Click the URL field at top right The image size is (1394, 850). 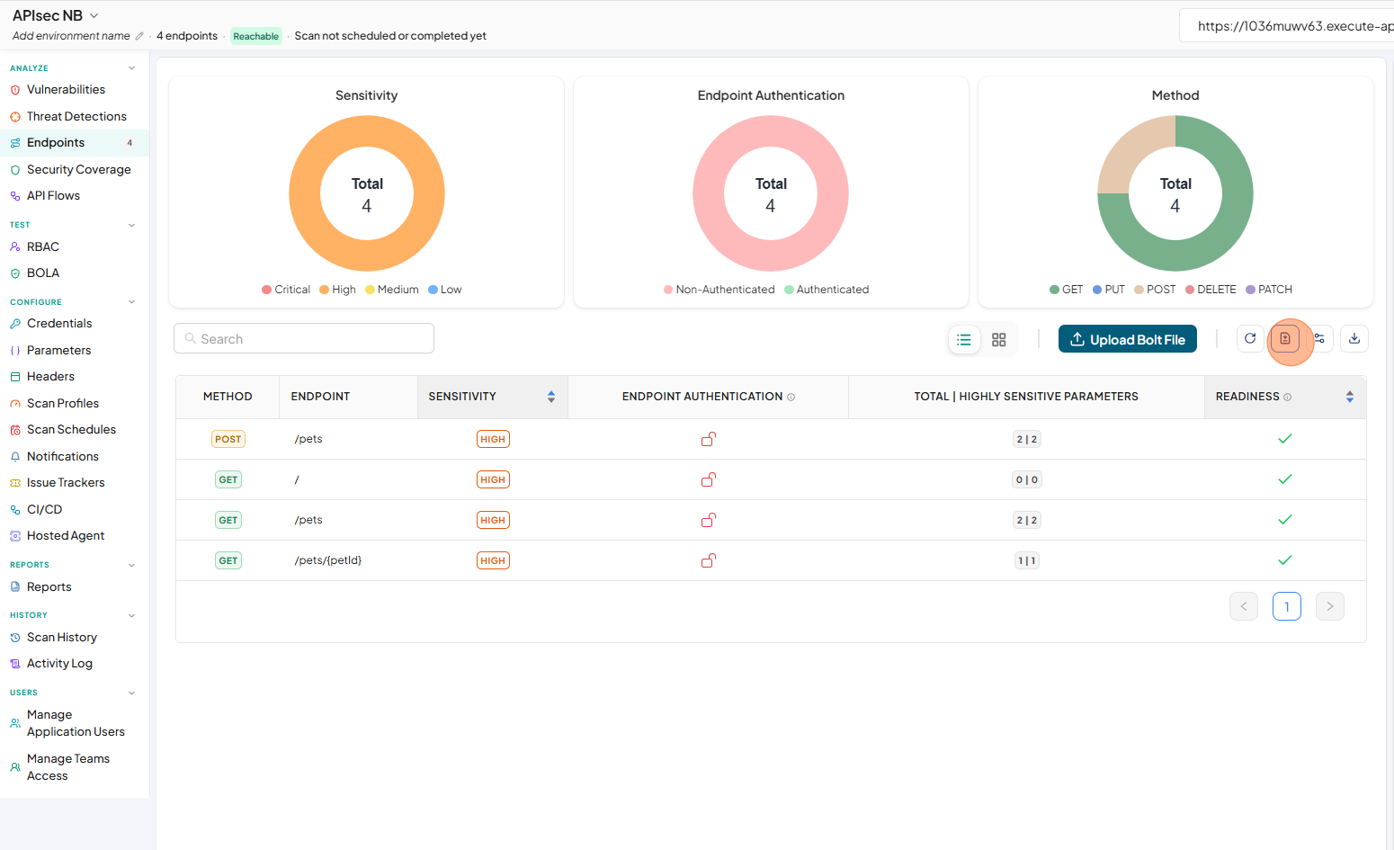tap(1287, 26)
